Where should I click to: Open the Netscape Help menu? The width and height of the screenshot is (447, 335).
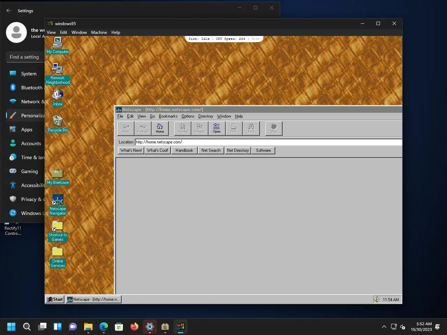239,116
